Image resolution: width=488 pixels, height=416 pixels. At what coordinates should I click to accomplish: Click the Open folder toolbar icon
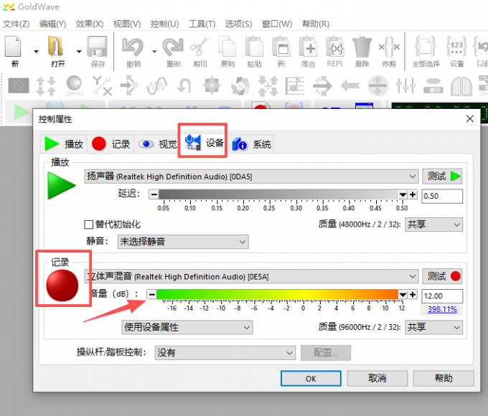click(56, 48)
